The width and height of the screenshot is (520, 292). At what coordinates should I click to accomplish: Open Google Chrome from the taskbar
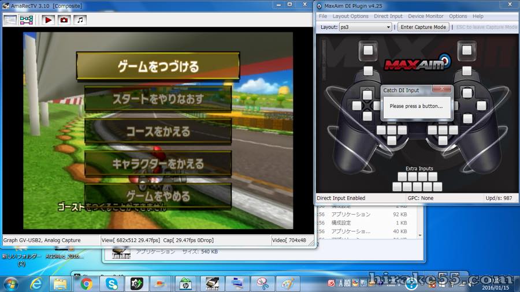click(x=86, y=284)
